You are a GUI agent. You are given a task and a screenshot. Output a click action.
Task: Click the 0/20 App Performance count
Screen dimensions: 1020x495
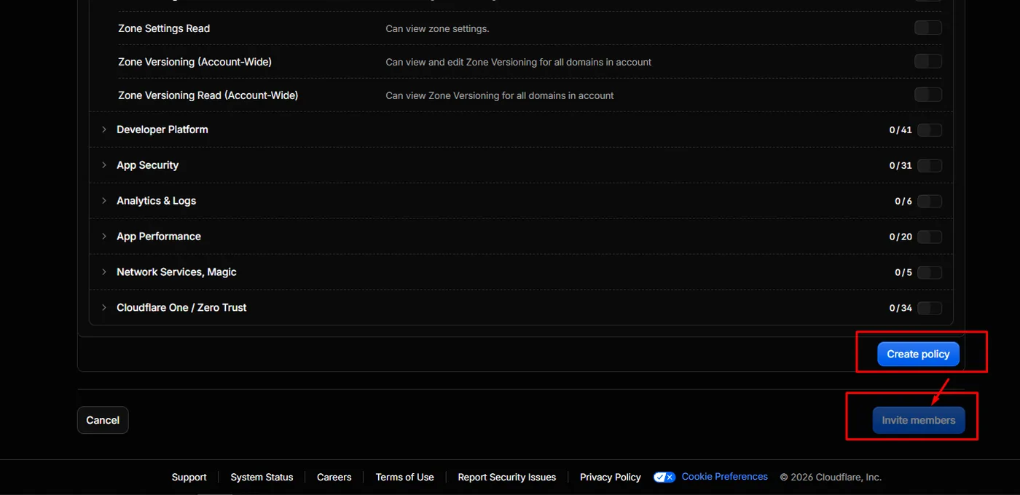click(x=901, y=237)
